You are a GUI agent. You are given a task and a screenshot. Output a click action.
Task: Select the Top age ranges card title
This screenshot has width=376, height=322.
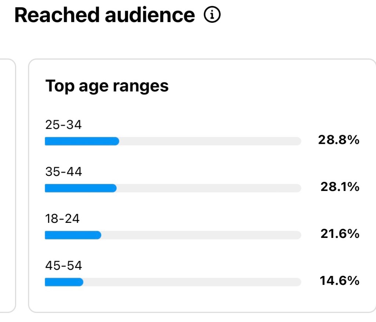[107, 86]
